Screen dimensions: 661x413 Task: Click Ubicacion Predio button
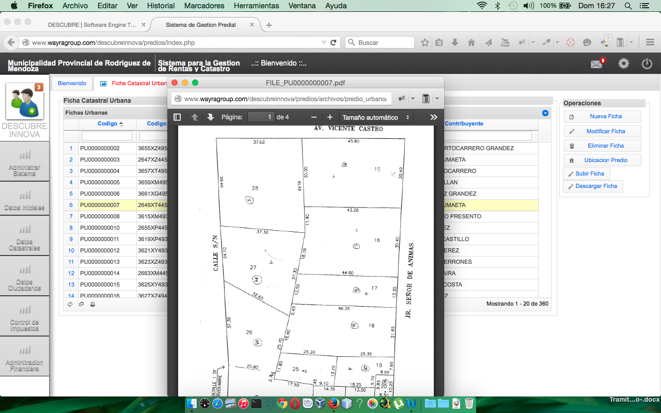click(x=602, y=160)
